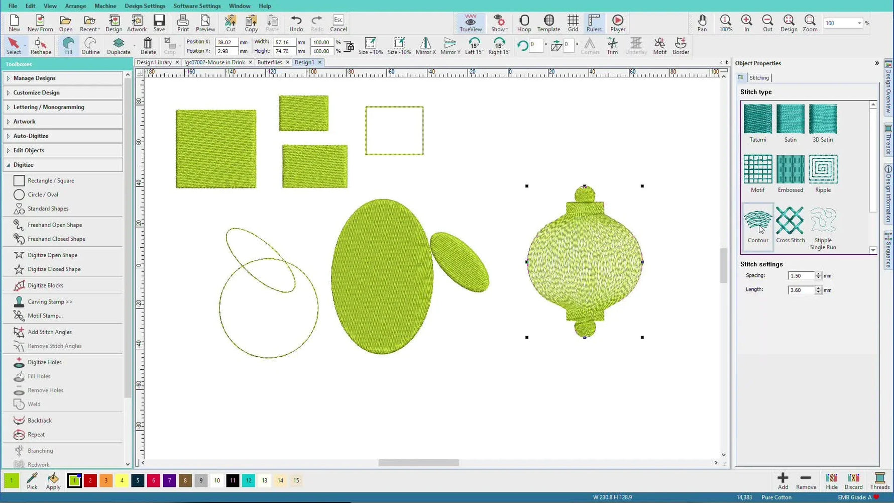The image size is (894, 503).
Task: Open the stitch Player
Action: (x=617, y=23)
